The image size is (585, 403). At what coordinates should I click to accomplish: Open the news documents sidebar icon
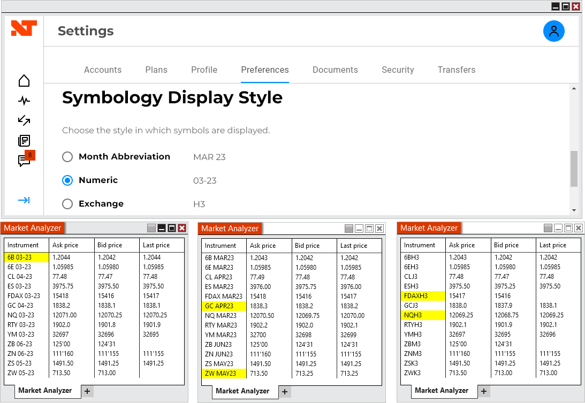[24, 141]
